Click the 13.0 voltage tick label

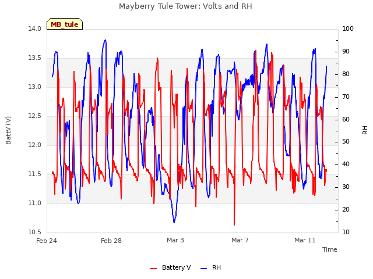[35, 87]
